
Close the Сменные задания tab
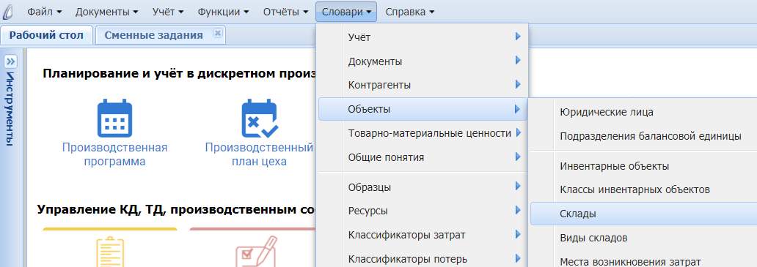tap(217, 33)
